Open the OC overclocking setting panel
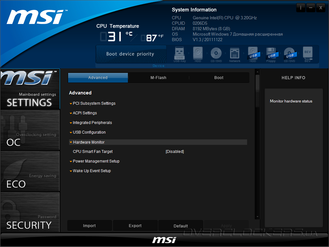Image resolution: width=329 pixels, height=247 pixels. [30, 130]
